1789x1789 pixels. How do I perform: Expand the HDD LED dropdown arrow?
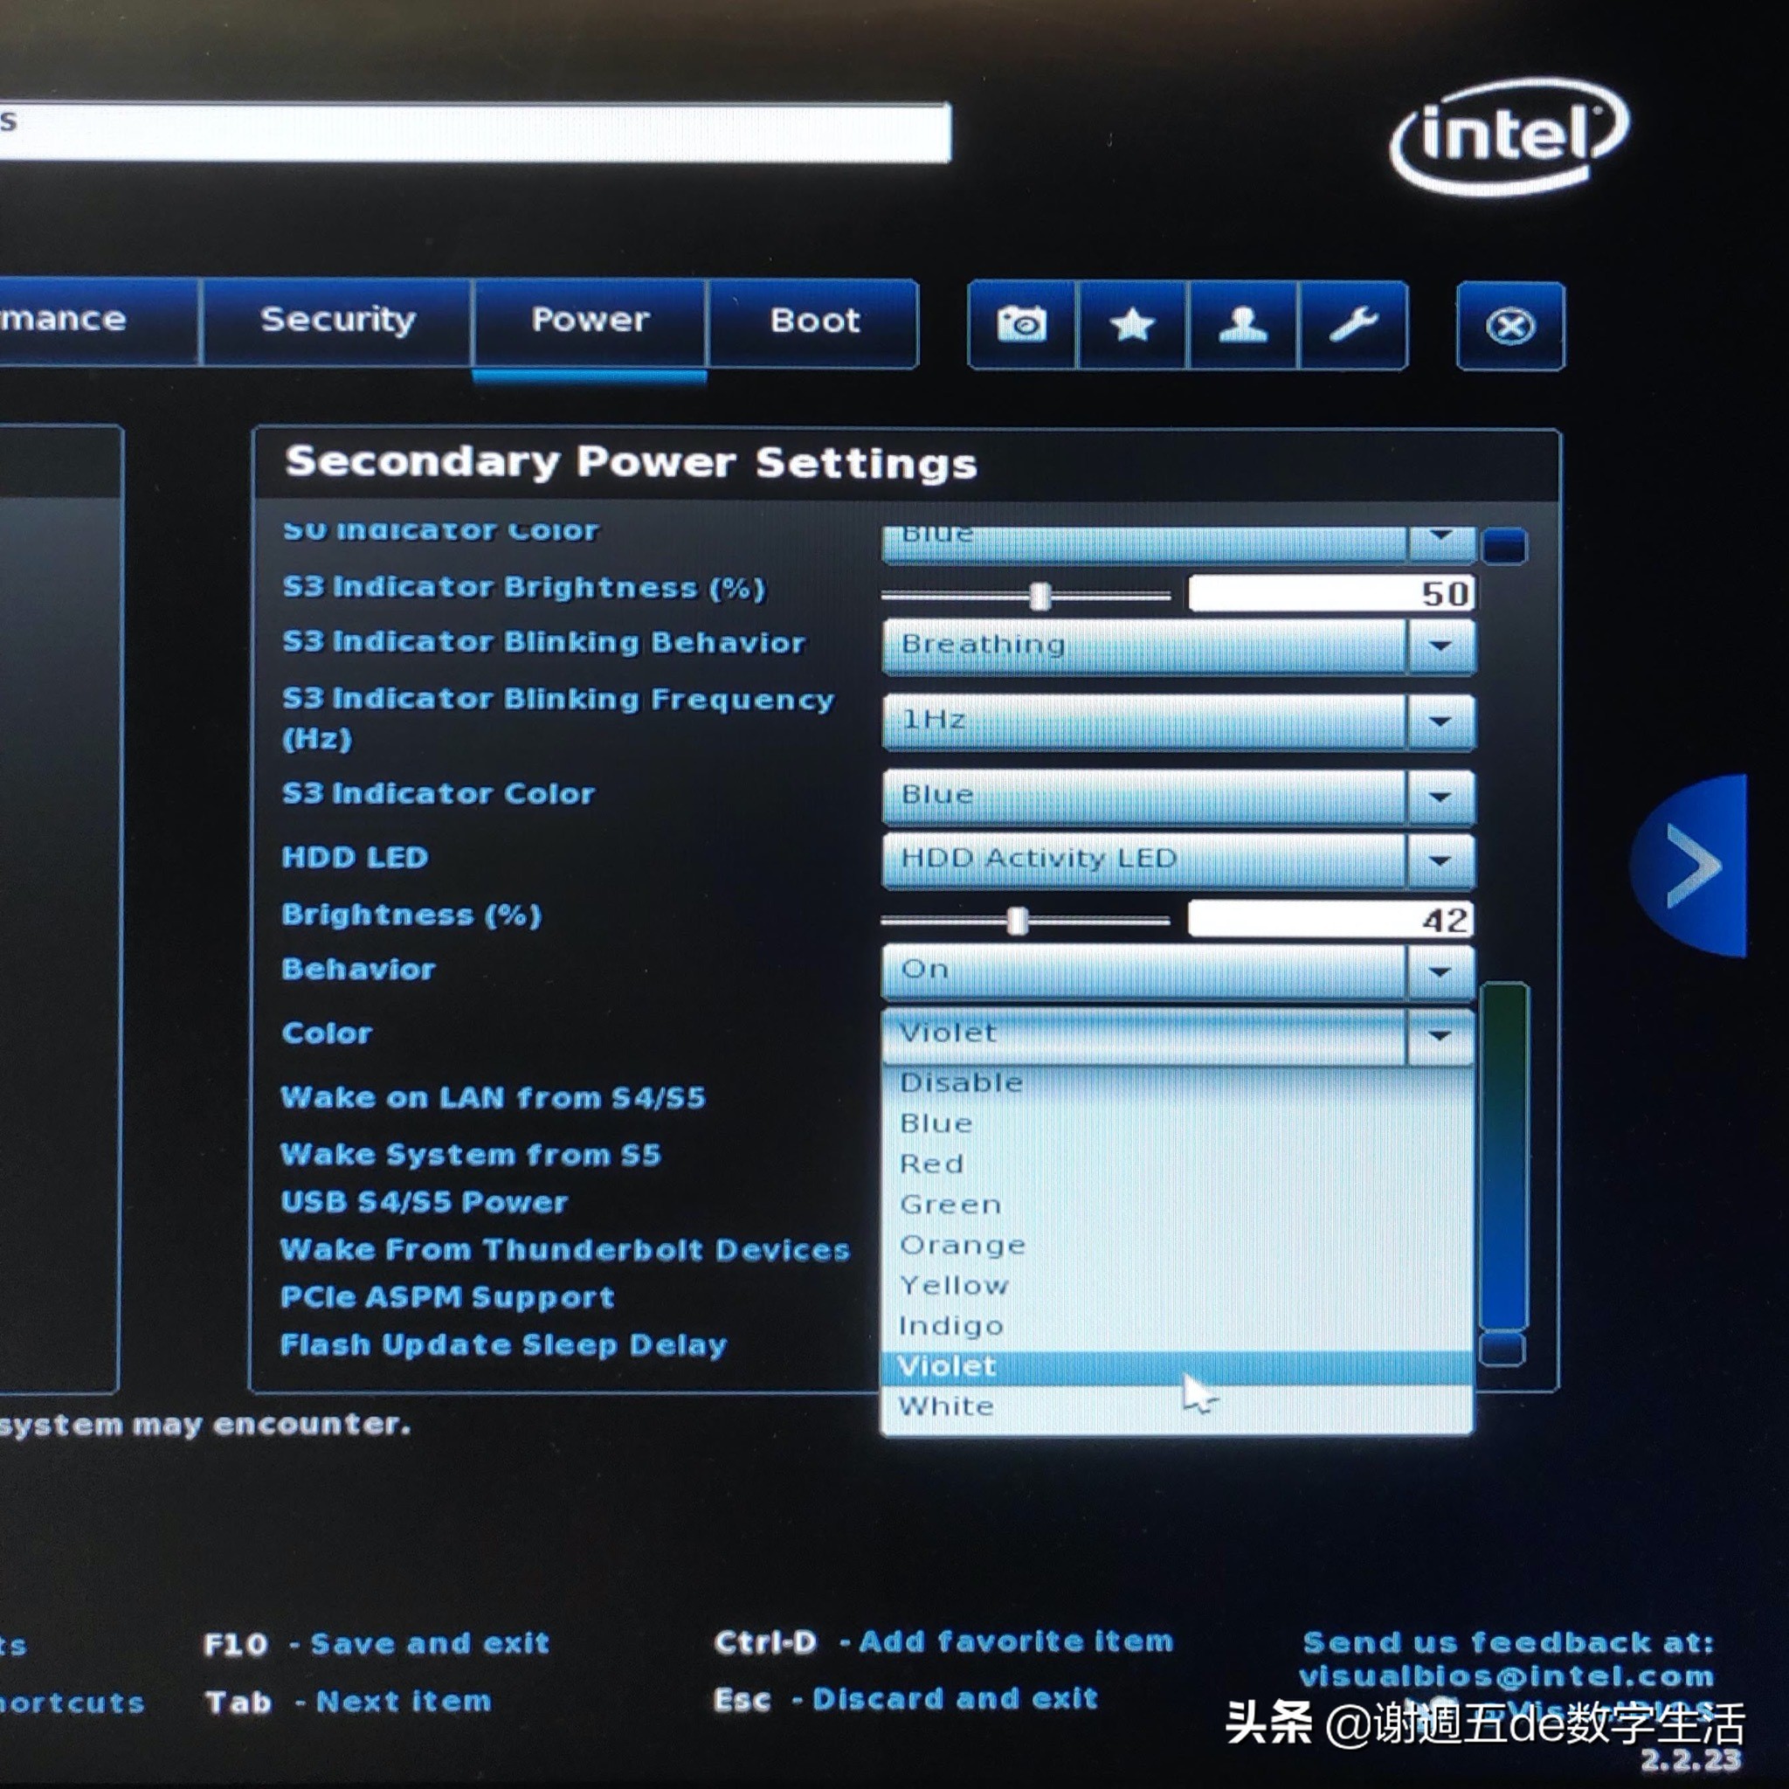tap(1440, 860)
